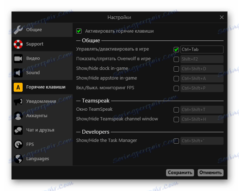Viewport: 239px width, 191px height.
Task: Toggle Управлять/деактивировать в игре checkbox
Action: (x=176, y=49)
